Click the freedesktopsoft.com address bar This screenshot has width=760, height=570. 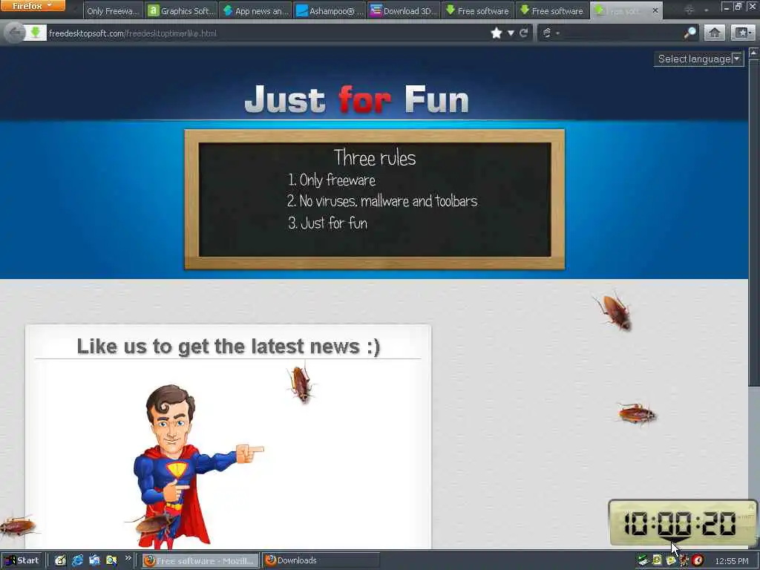266,33
